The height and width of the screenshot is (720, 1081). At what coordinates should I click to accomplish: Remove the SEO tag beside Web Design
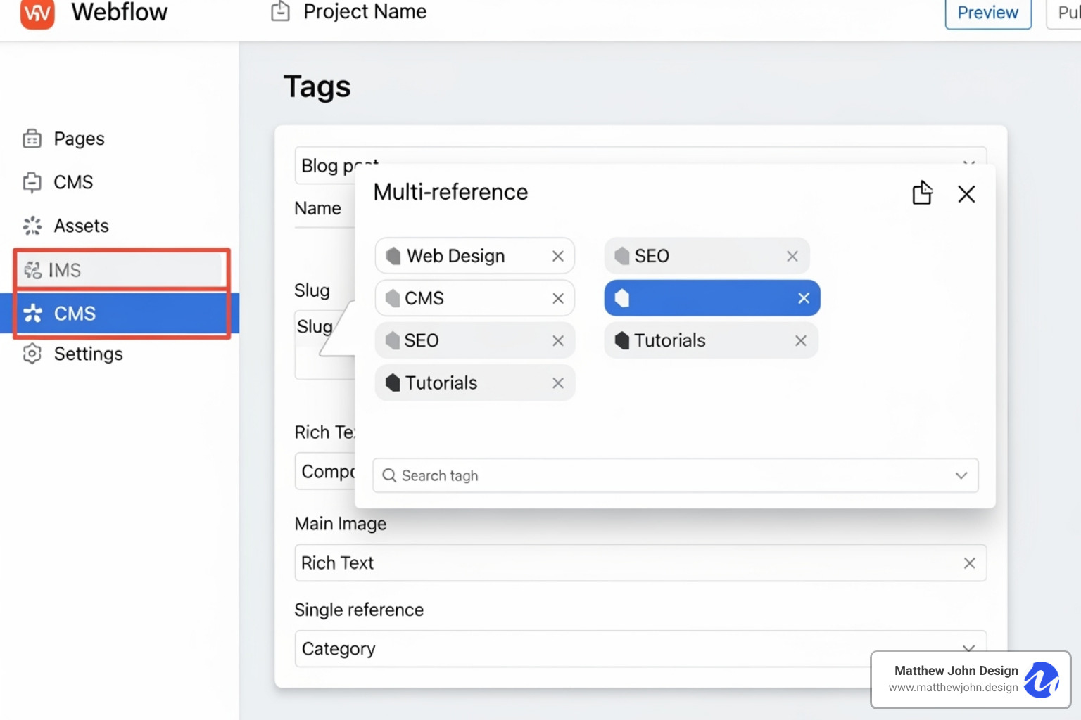(792, 256)
